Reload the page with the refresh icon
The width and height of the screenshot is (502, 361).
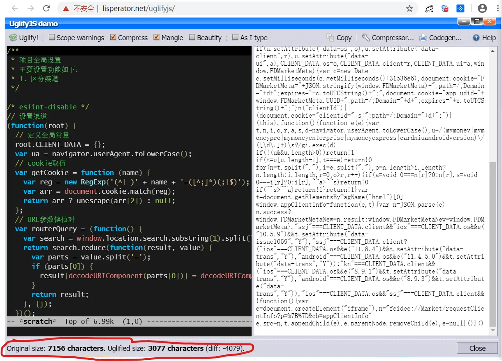click(46, 8)
